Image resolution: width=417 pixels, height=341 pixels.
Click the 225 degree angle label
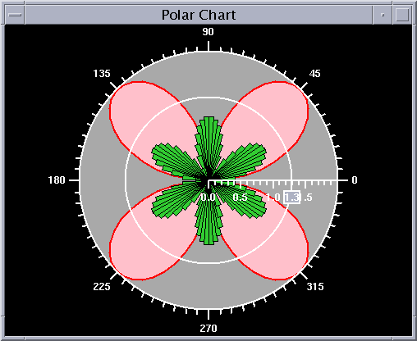[x=102, y=287]
